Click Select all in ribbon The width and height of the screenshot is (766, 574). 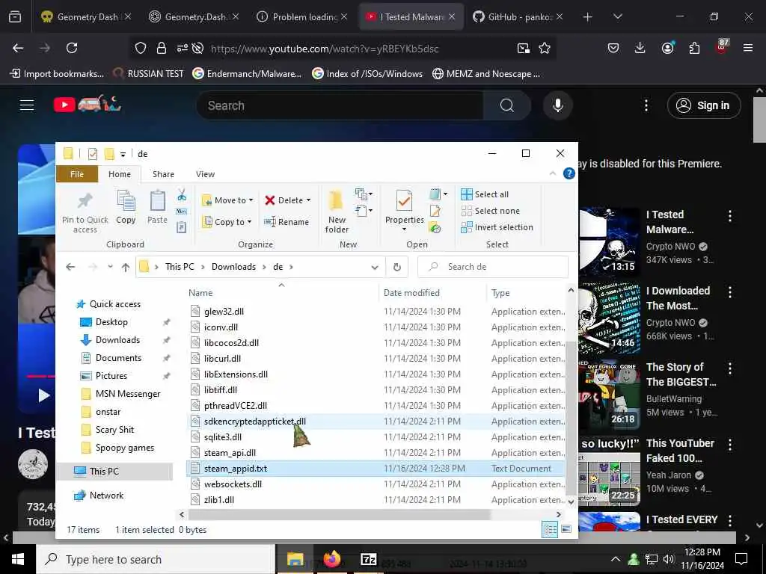[485, 194]
